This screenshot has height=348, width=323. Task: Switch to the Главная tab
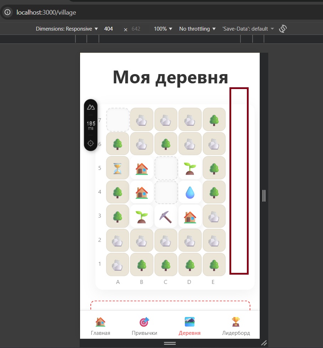(x=100, y=326)
